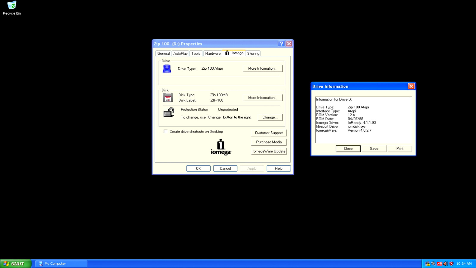Image resolution: width=476 pixels, height=268 pixels.
Task: Cancel the Properties dialog
Action: pyautogui.click(x=225, y=169)
